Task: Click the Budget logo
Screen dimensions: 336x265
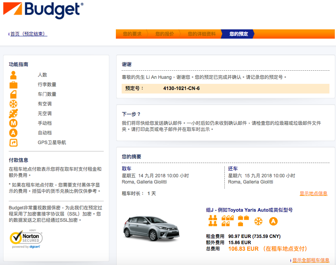Action: [43, 10]
